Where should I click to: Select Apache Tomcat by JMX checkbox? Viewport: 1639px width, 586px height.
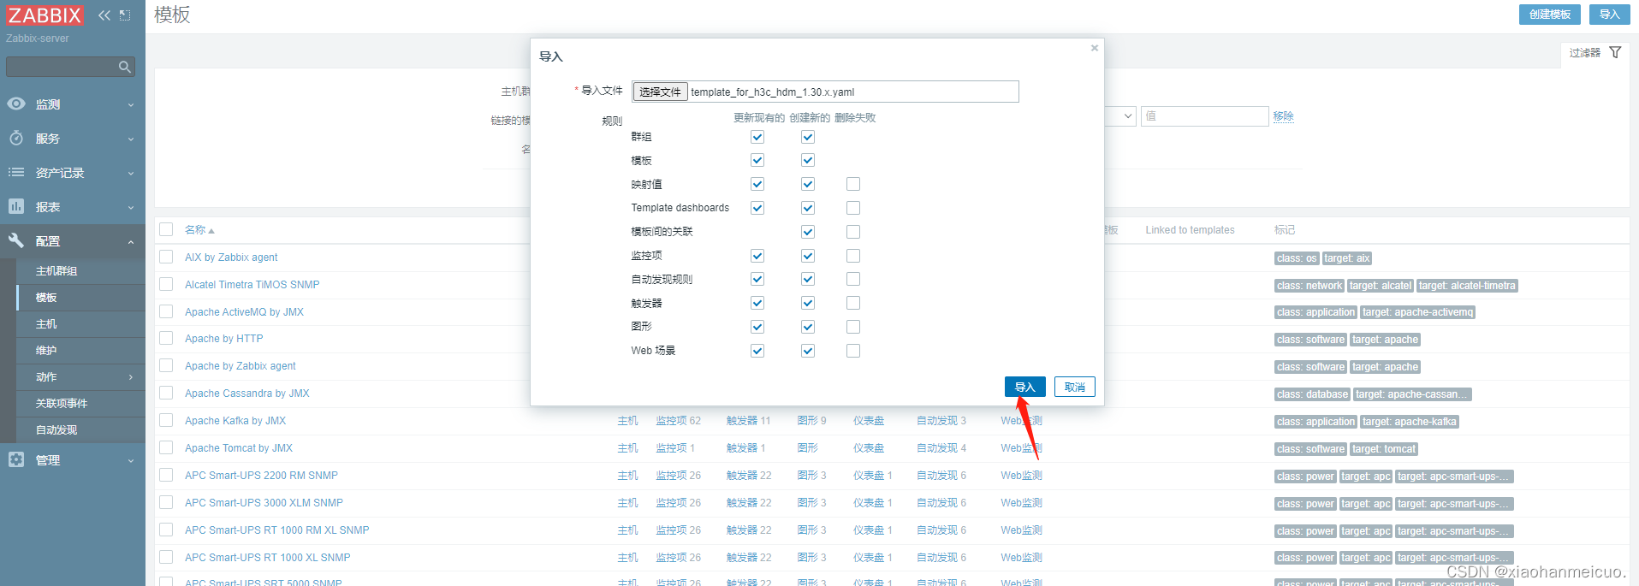pos(166,448)
